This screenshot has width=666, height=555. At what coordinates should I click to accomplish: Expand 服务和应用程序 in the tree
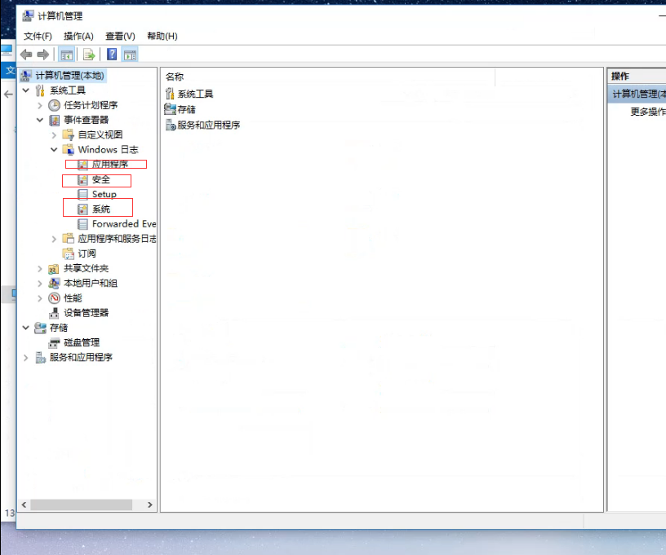[26, 358]
